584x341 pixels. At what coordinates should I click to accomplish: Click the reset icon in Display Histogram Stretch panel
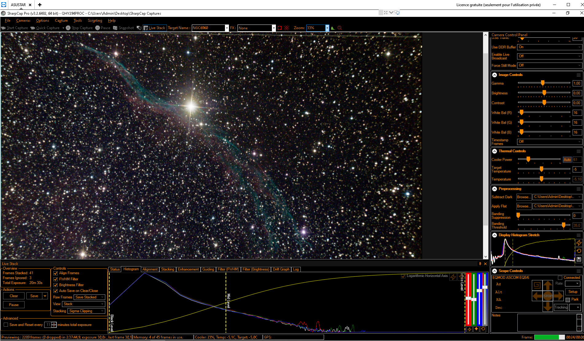click(579, 251)
